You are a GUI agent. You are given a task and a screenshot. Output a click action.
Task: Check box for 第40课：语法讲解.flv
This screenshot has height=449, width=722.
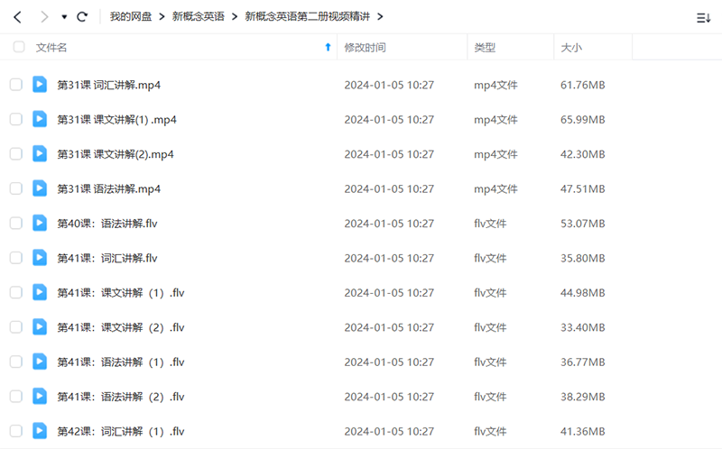16,223
